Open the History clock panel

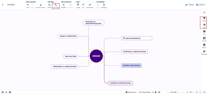click(x=204, y=46)
